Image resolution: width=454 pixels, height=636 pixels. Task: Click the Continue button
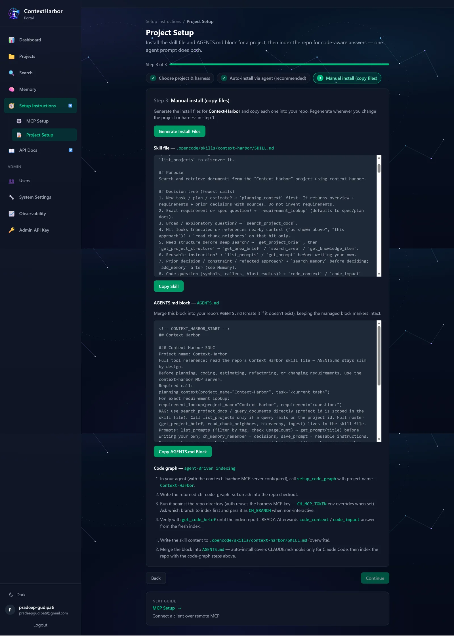click(x=375, y=578)
